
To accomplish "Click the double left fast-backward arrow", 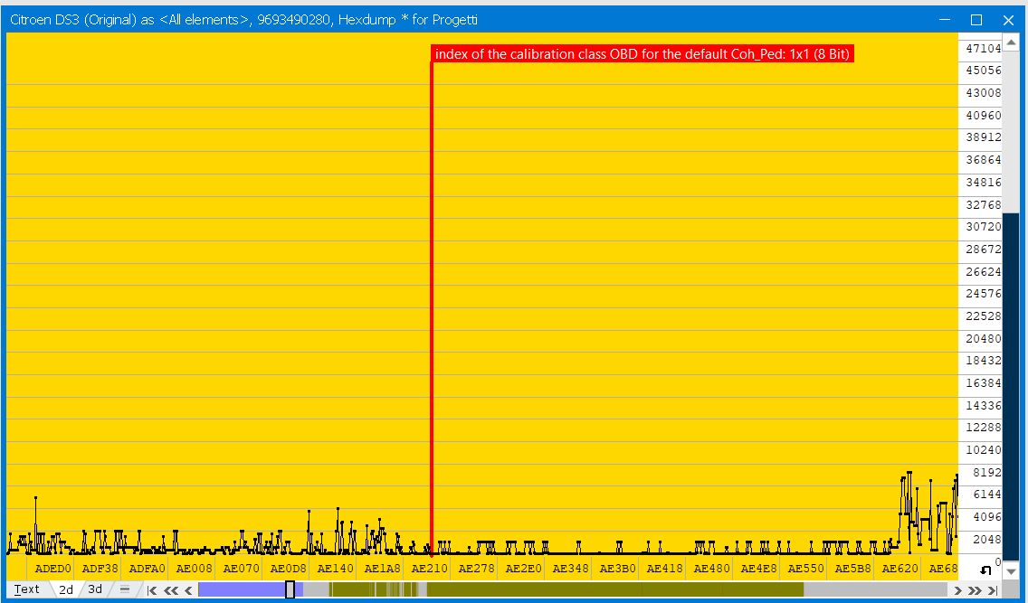I will coord(171,590).
